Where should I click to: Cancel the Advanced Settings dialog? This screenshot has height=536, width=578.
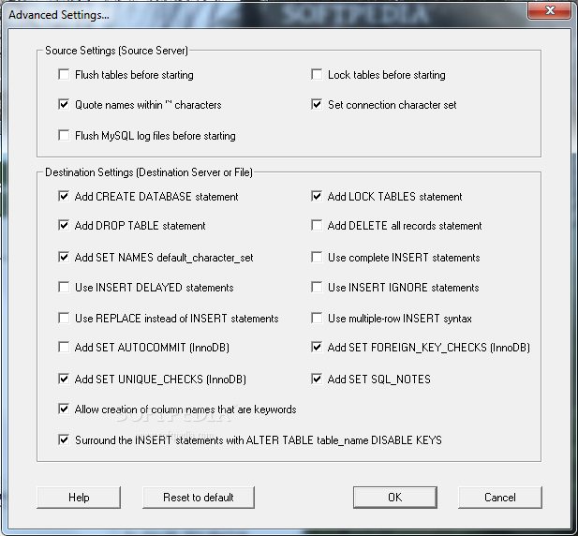point(500,498)
